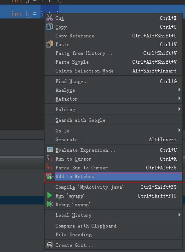Open the Refactor menu entry
This screenshot has width=185, height=252.
[x=113, y=99]
